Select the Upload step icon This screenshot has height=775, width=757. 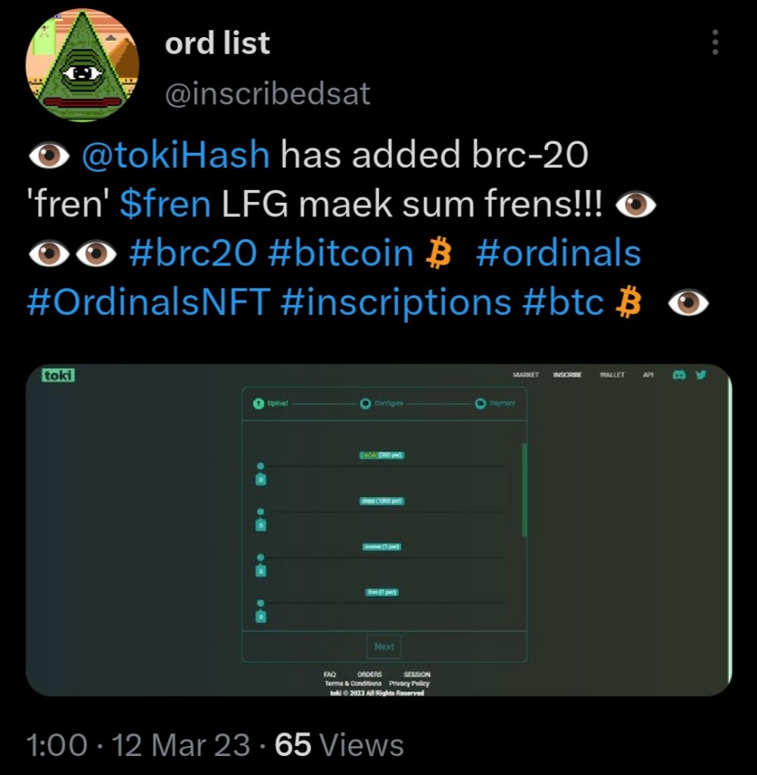click(259, 403)
